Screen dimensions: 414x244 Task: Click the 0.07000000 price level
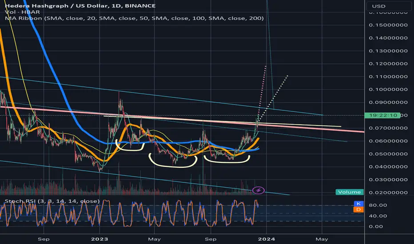pyautogui.click(x=388, y=128)
